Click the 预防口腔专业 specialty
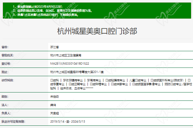The width and height of the screenshot is (193, 128). tap(173, 84)
